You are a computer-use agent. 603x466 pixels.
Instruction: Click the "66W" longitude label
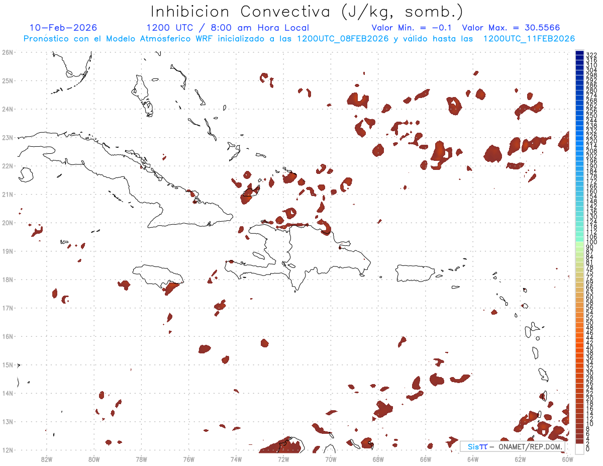425,459
